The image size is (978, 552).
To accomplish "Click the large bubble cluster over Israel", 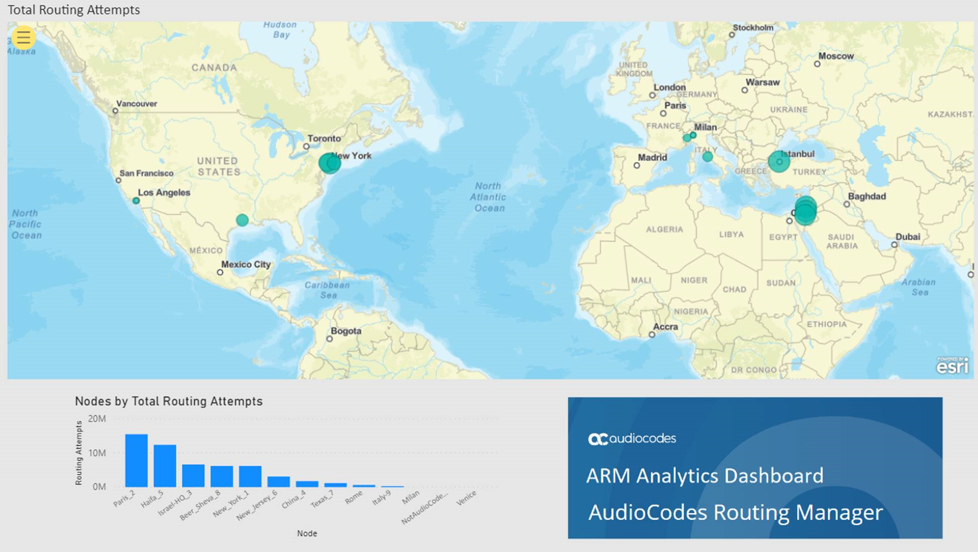I will [805, 211].
